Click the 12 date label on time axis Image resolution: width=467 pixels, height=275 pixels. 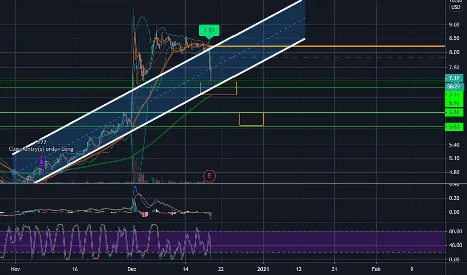299,269
